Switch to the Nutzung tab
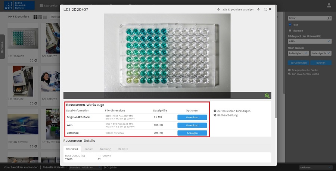The height and width of the screenshot is (171, 336). 105,149
